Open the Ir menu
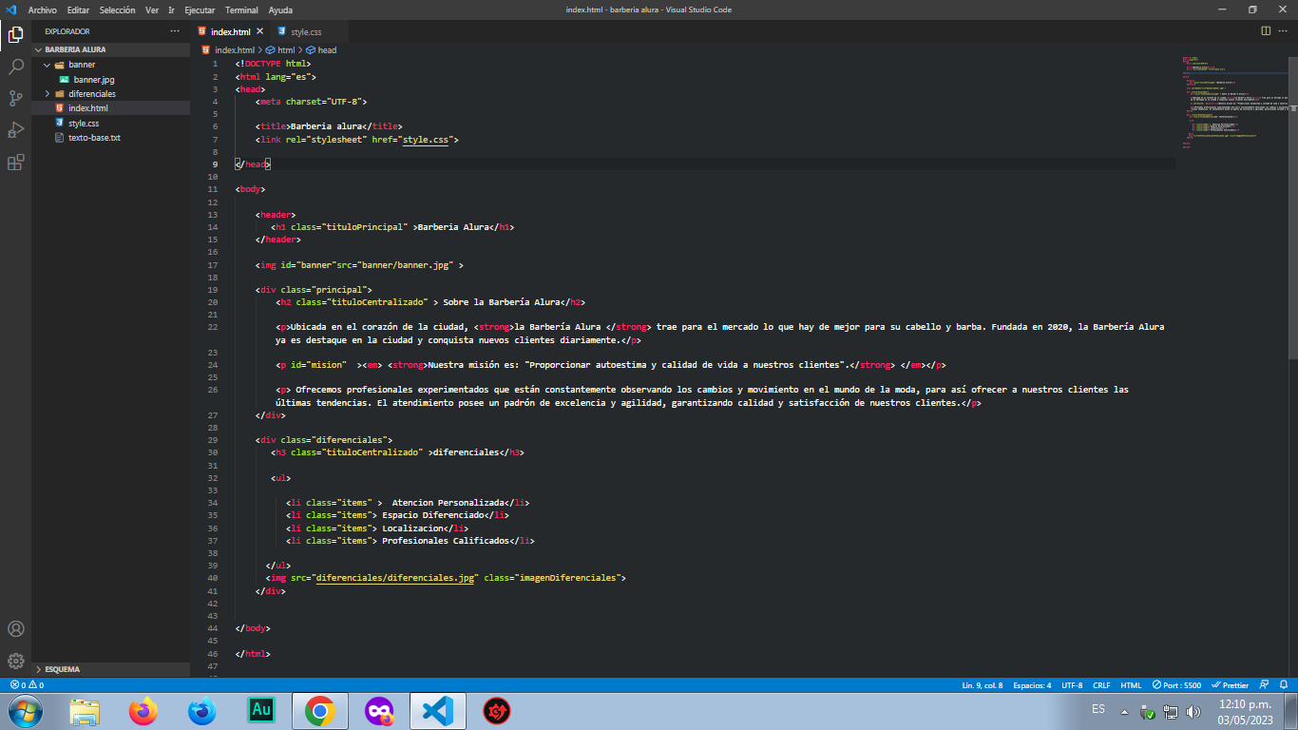Image resolution: width=1298 pixels, height=730 pixels. pos(171,10)
